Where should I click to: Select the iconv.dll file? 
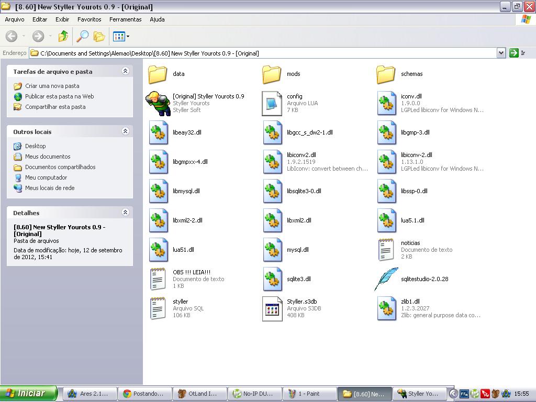coord(430,103)
